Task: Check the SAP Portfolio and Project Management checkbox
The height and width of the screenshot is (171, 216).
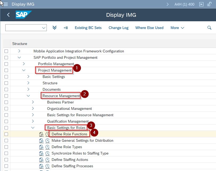Action: pos(6,57)
